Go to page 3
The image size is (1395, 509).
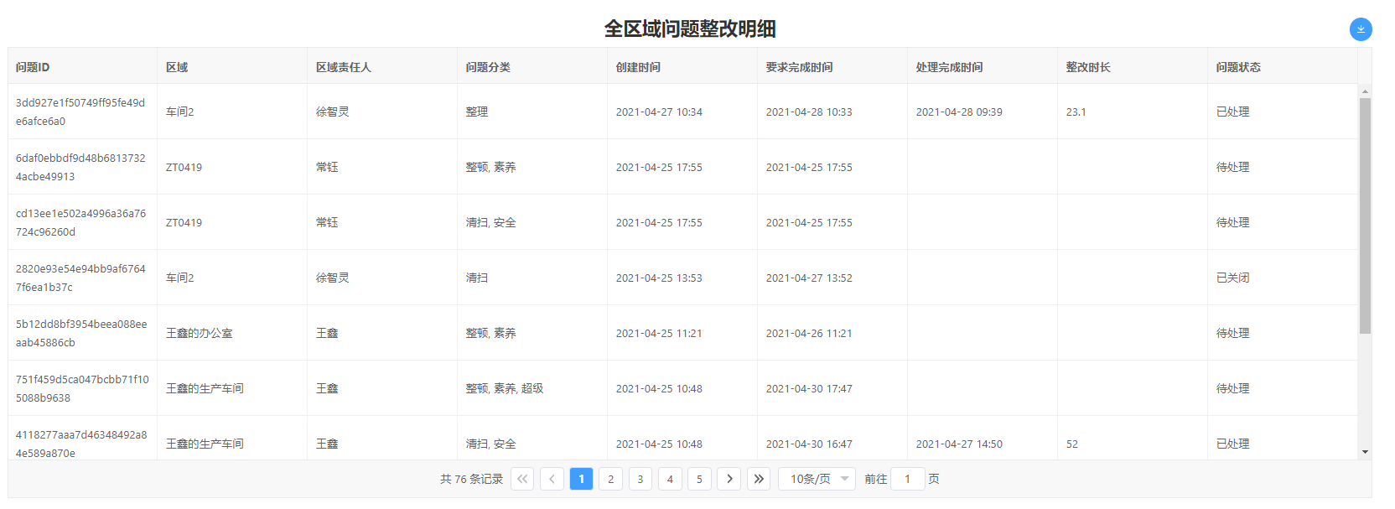tap(640, 479)
